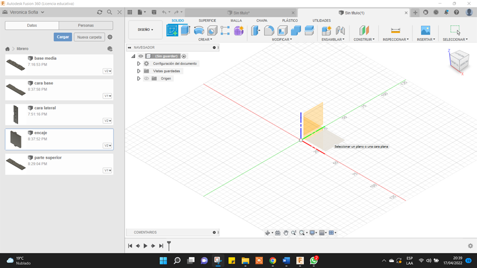
Task: Switch to the SUPERFICIE tab
Action: 207,20
